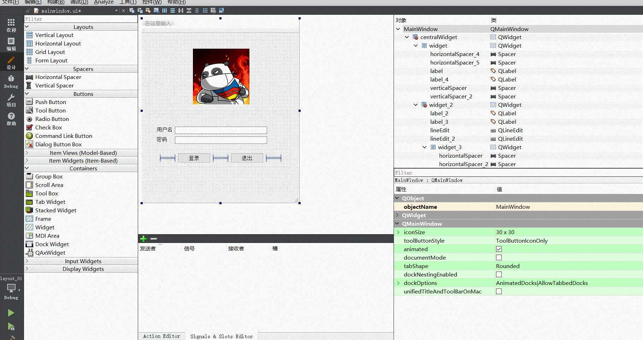Enable the unifiedTitleAndToolBarOnMac checkbox
The image size is (643, 340).
click(x=499, y=291)
